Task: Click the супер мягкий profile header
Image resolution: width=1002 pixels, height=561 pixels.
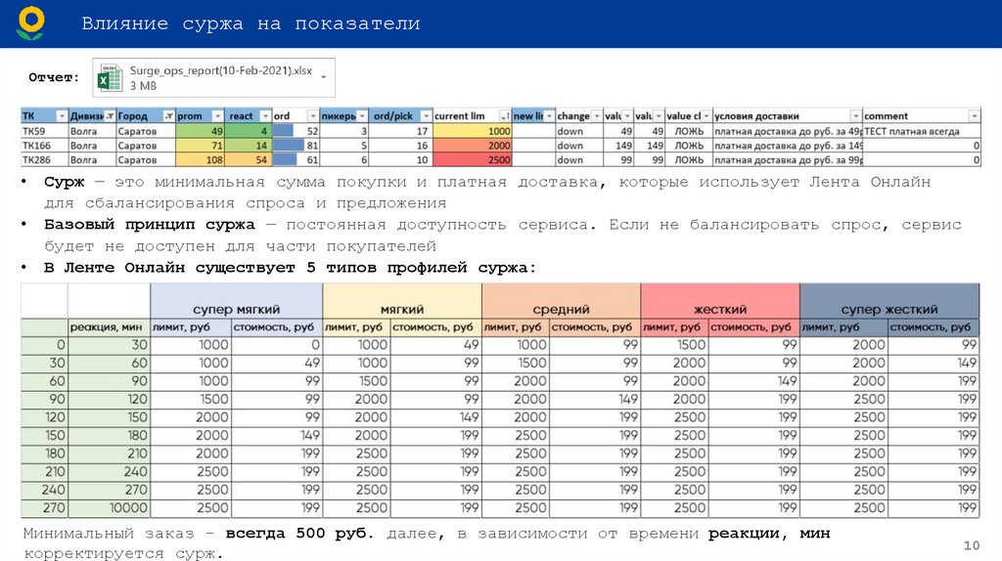Action: click(237, 301)
